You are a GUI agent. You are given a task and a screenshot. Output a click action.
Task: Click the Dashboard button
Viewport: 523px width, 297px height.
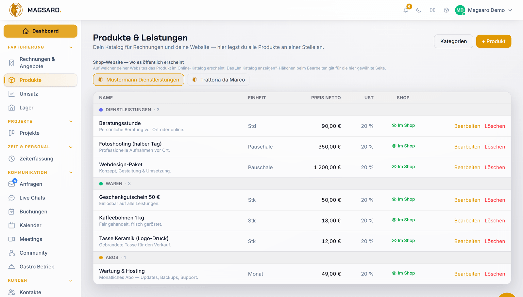[x=41, y=31]
